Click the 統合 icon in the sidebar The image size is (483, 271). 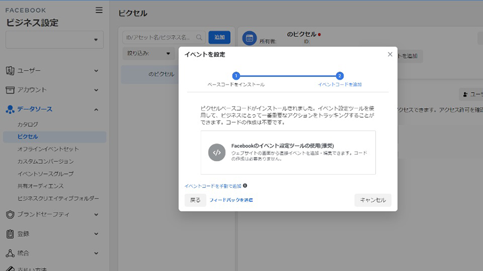(x=10, y=253)
